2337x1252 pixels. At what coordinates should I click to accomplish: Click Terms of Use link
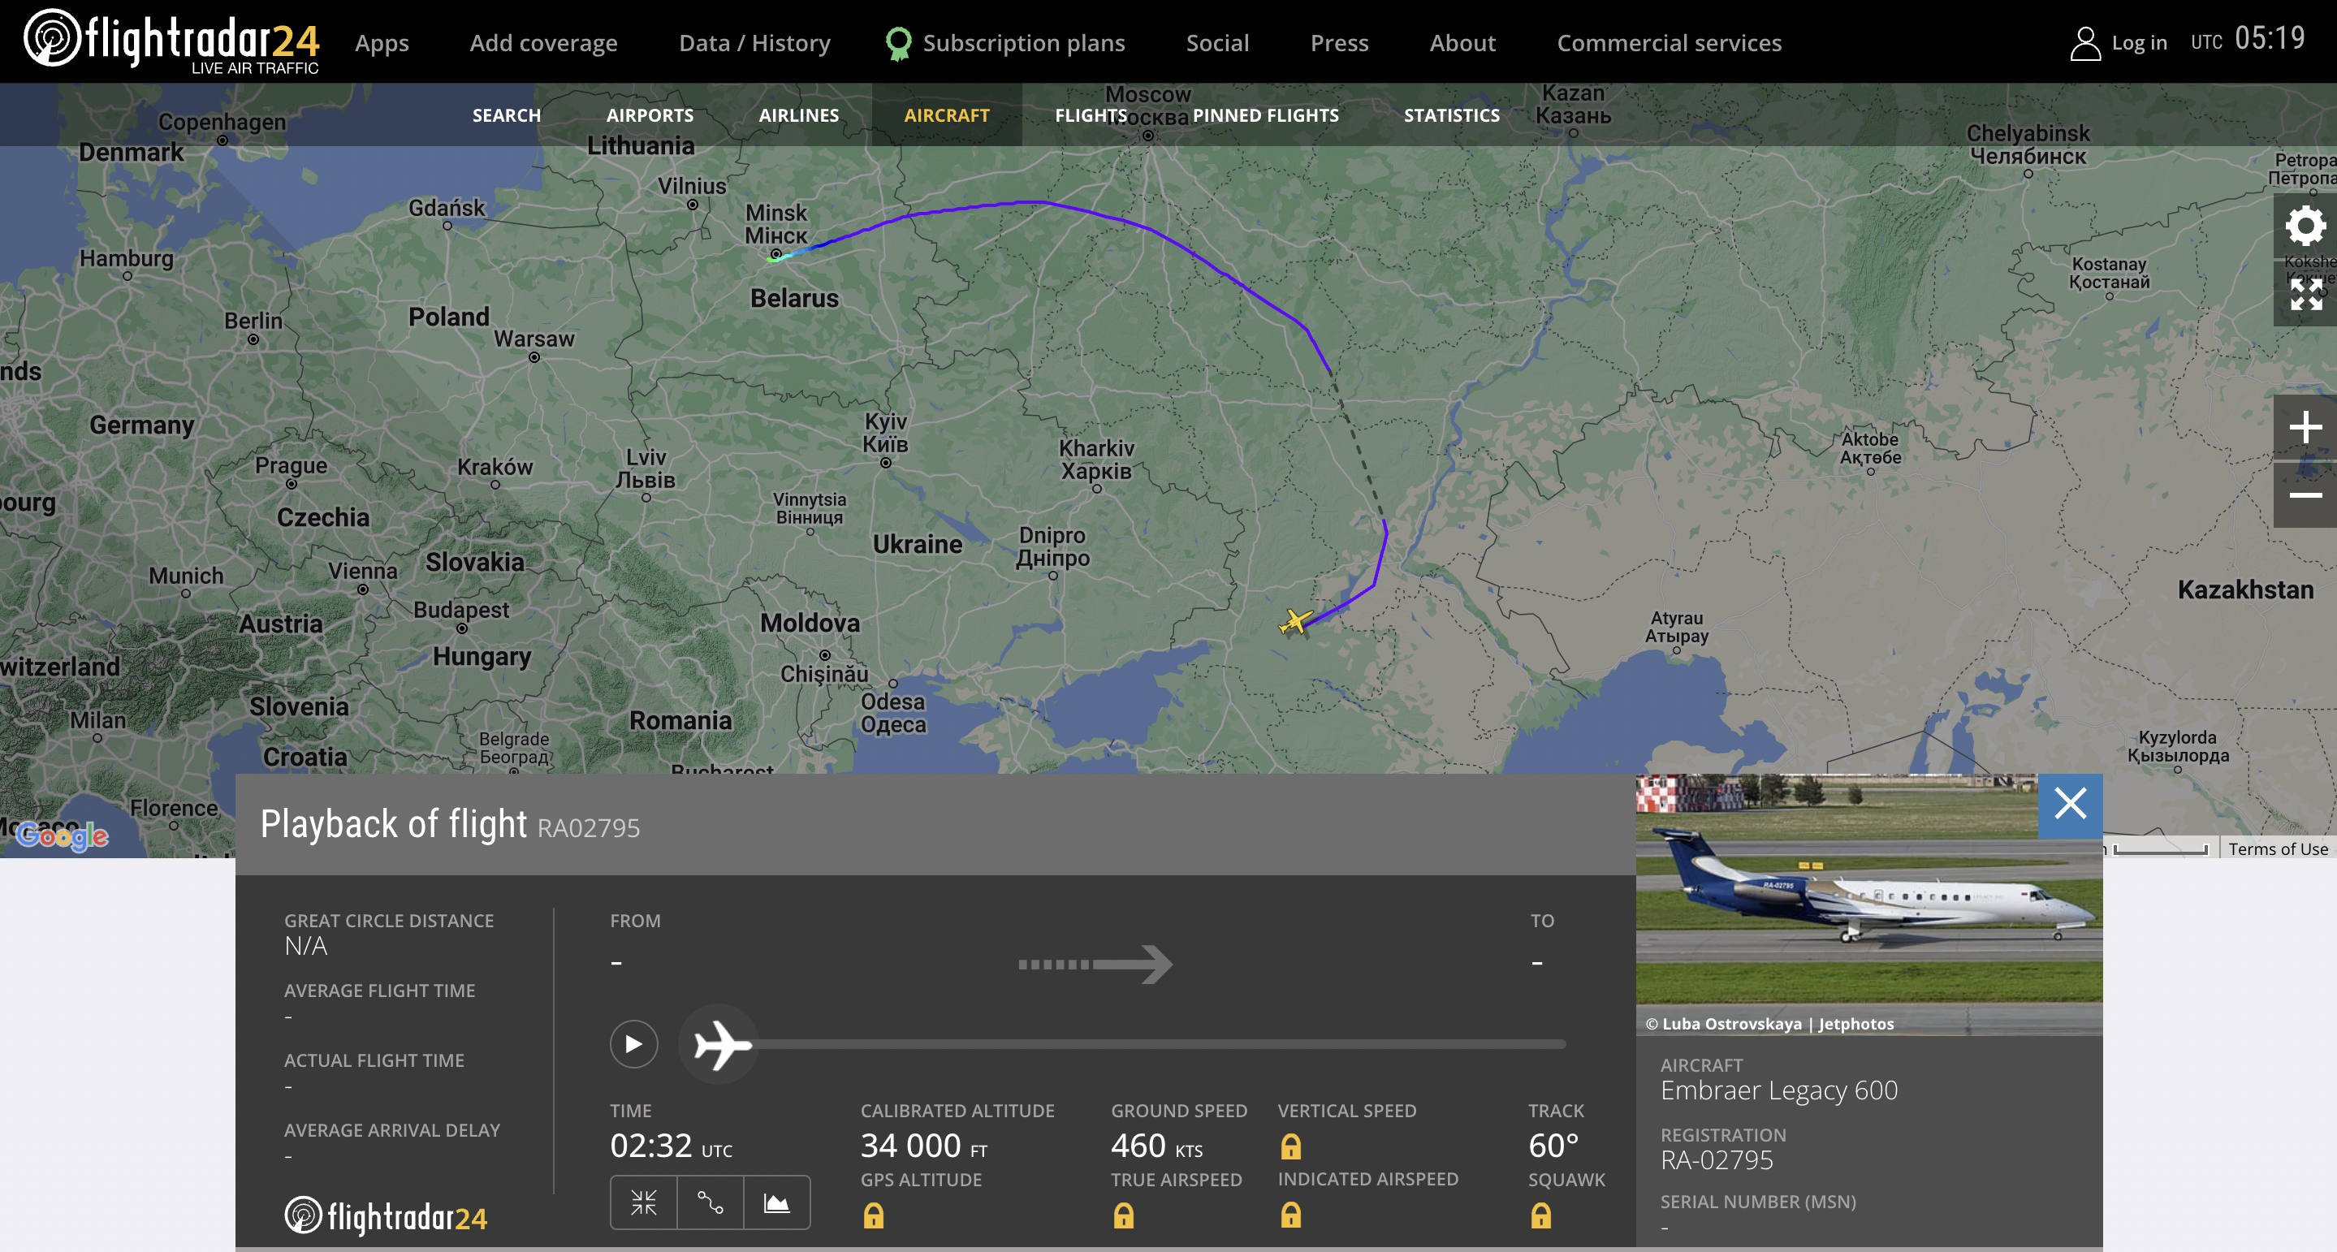click(2278, 848)
